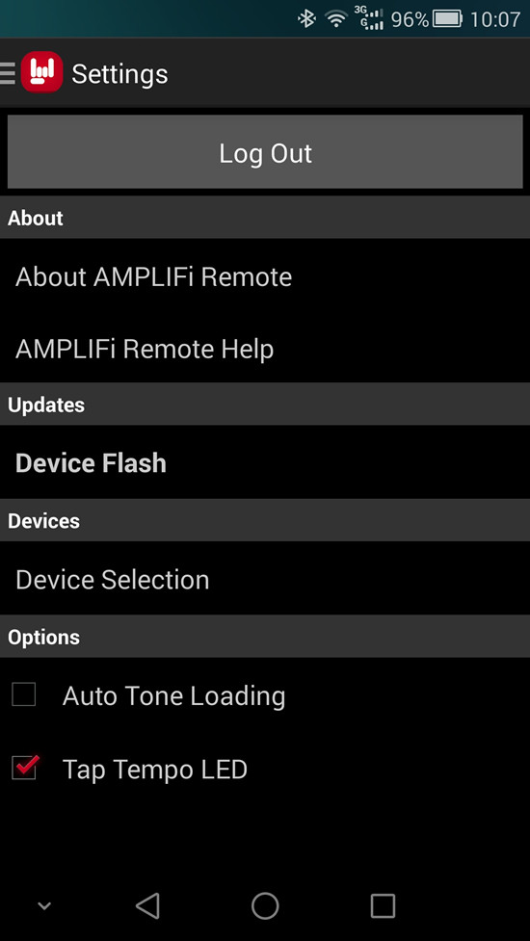The image size is (530, 941).
Task: Open Device Flash updates
Action: click(265, 462)
